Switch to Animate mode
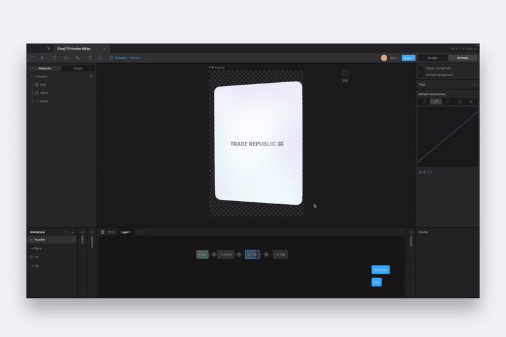 pos(462,58)
